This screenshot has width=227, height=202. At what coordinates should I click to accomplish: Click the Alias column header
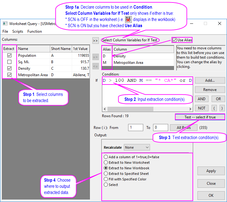coord(107,49)
